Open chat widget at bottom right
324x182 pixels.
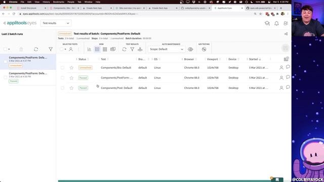[x=277, y=179]
